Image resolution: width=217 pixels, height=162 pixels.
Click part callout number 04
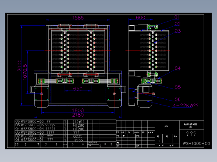pos(178,68)
